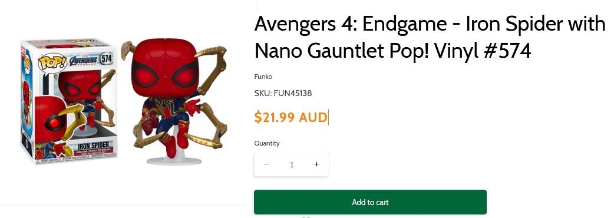614x218 pixels.
Task: Click the 574 number badge on box
Action: pos(105,59)
